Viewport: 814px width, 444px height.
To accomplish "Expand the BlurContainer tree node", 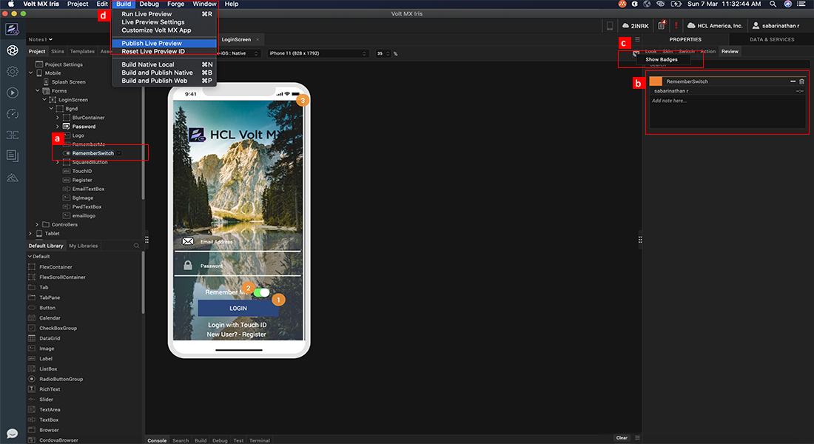I will tap(58, 118).
